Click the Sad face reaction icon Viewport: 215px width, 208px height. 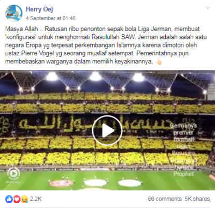point(24,199)
